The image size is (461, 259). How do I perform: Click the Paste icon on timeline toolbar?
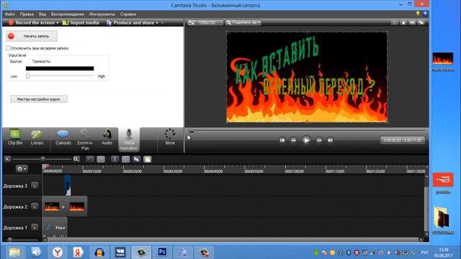[147, 159]
